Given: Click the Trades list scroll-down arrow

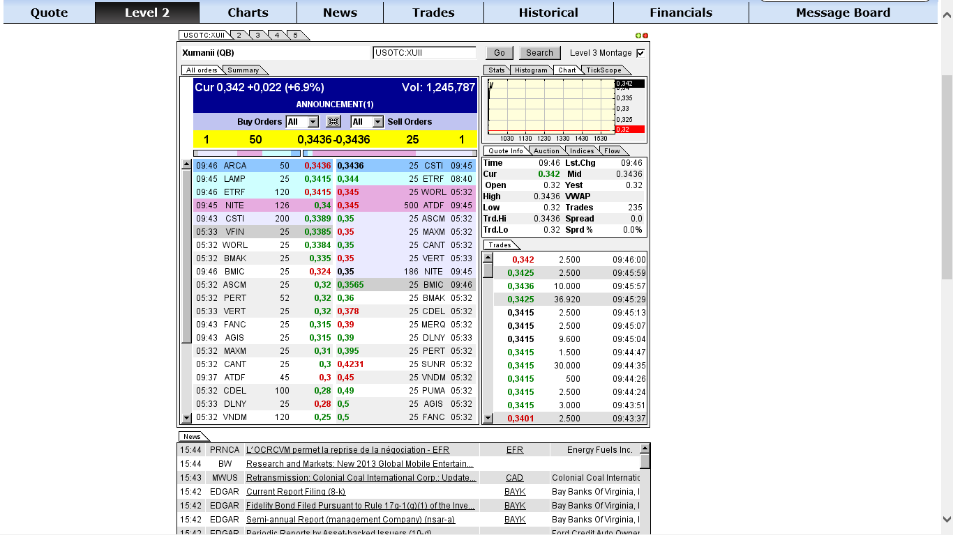Looking at the screenshot, I should click(488, 418).
